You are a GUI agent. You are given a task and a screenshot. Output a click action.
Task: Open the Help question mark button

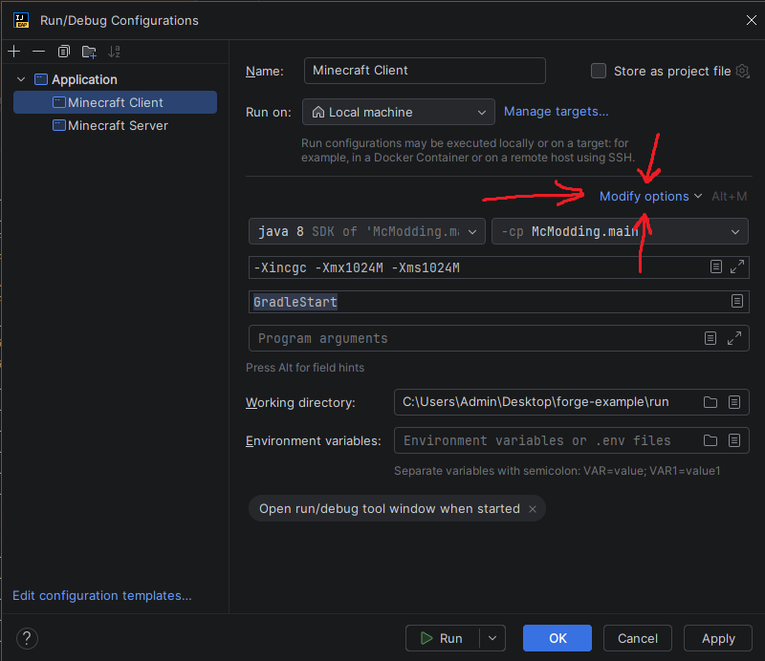(27, 638)
